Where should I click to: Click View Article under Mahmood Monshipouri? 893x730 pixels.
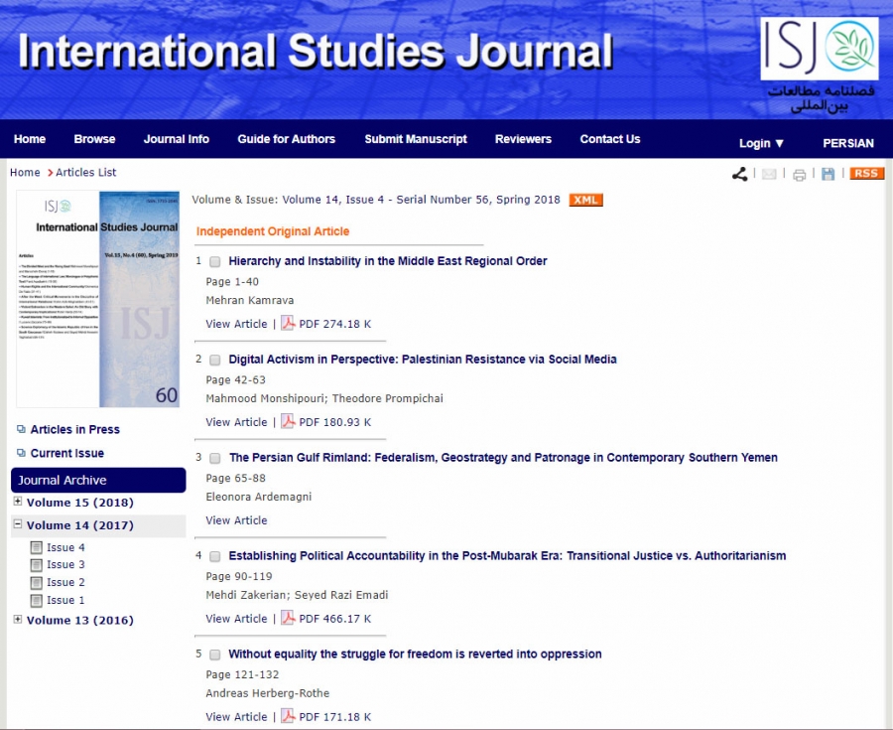236,422
